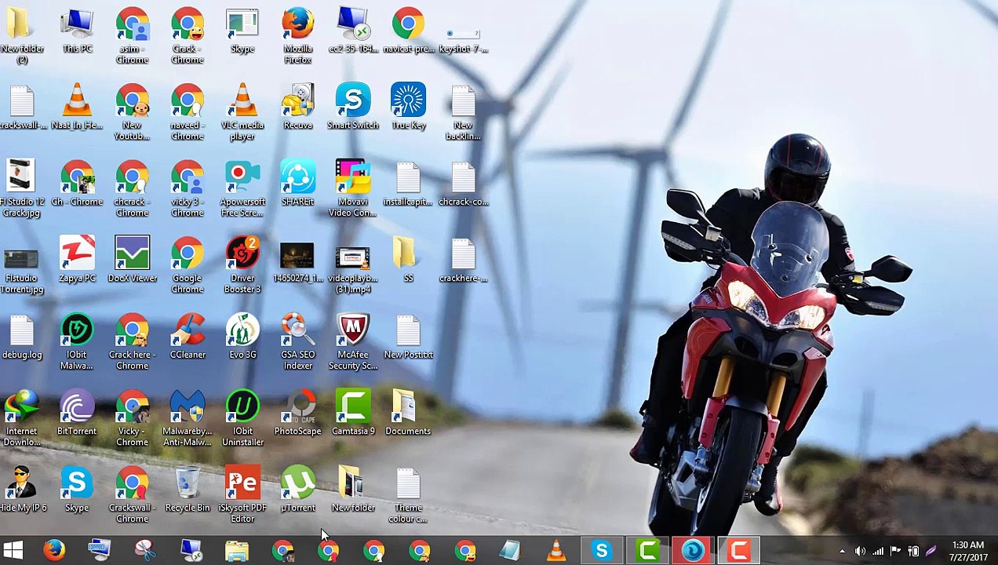Launch iSkysoft PDF Editor desktop icon
Screen dimensions: 998x565
pos(242,494)
